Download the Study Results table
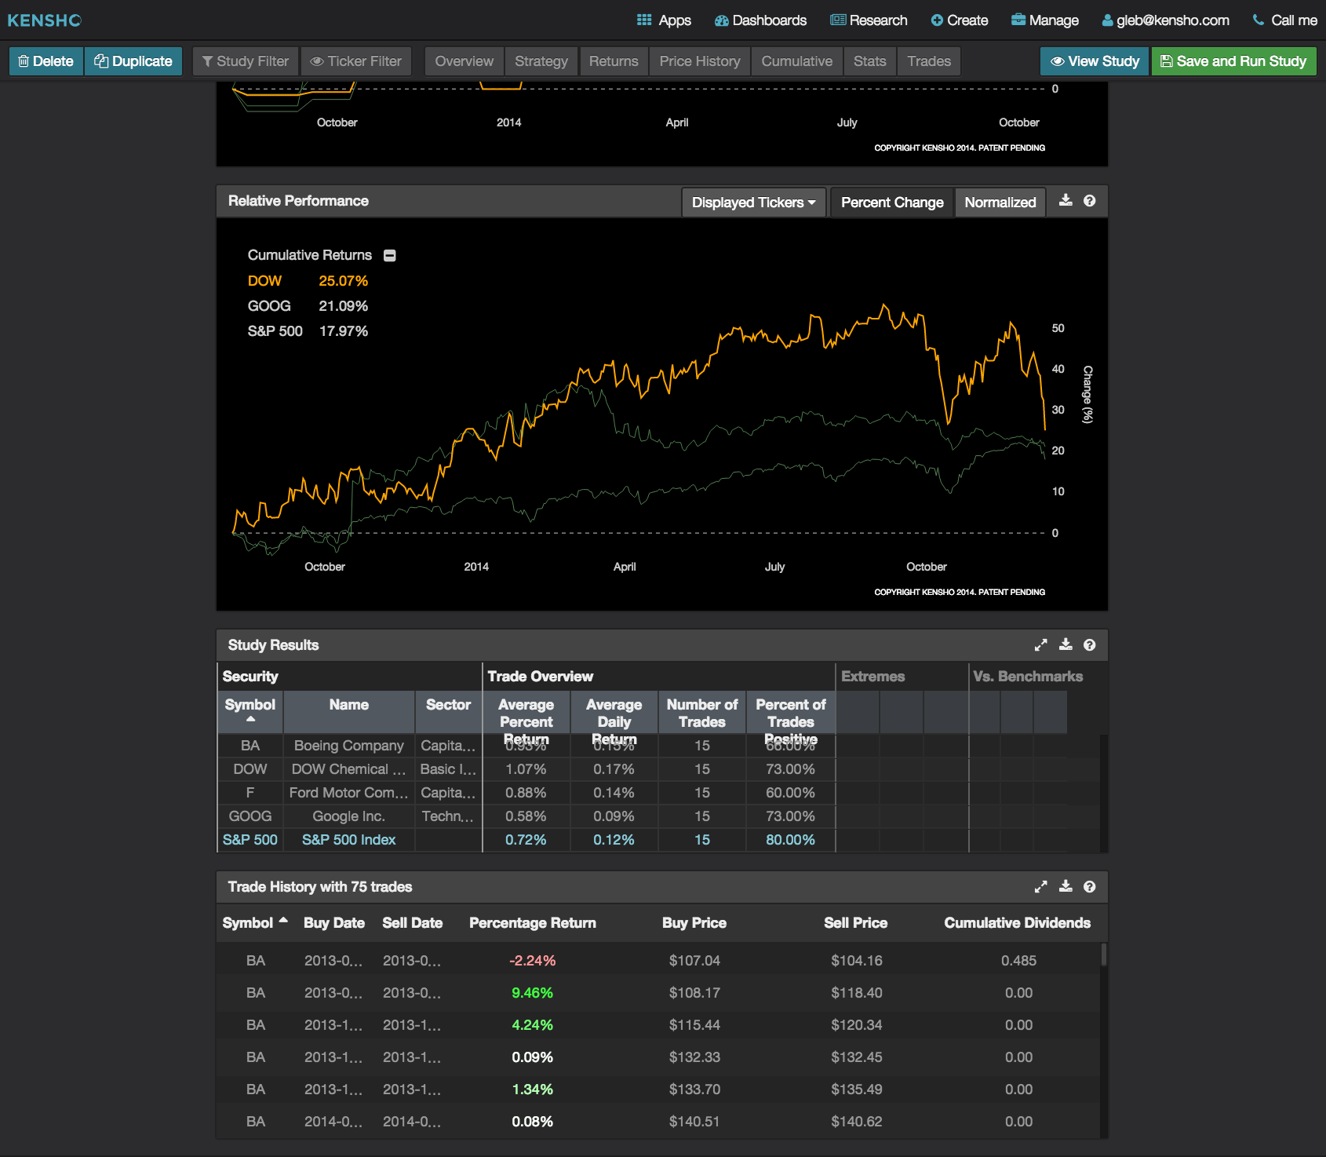The height and width of the screenshot is (1157, 1326). tap(1066, 645)
